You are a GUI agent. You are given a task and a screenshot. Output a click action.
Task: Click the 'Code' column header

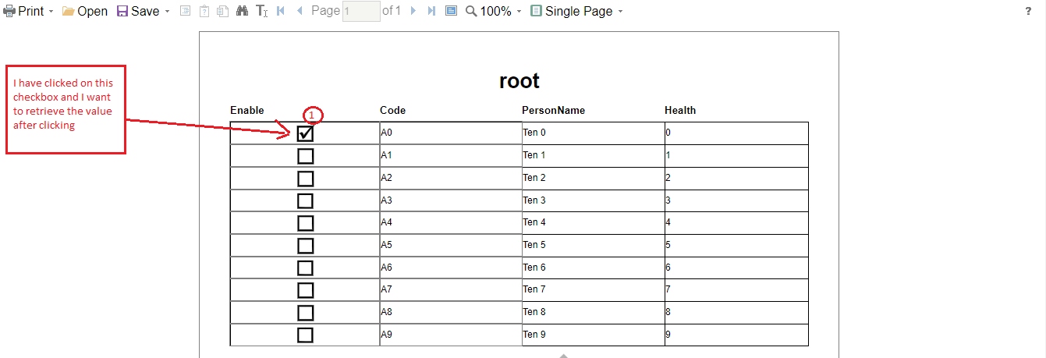[392, 110]
